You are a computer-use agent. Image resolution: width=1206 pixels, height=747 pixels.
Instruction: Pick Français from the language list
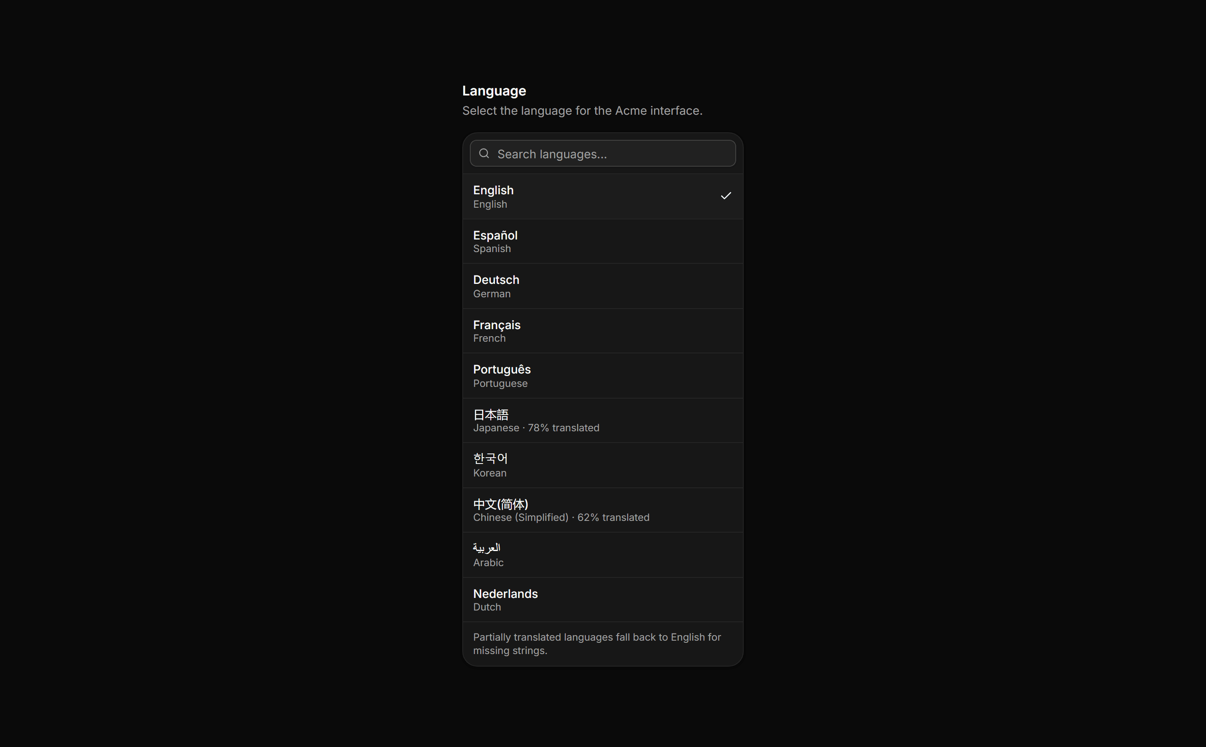click(x=603, y=331)
